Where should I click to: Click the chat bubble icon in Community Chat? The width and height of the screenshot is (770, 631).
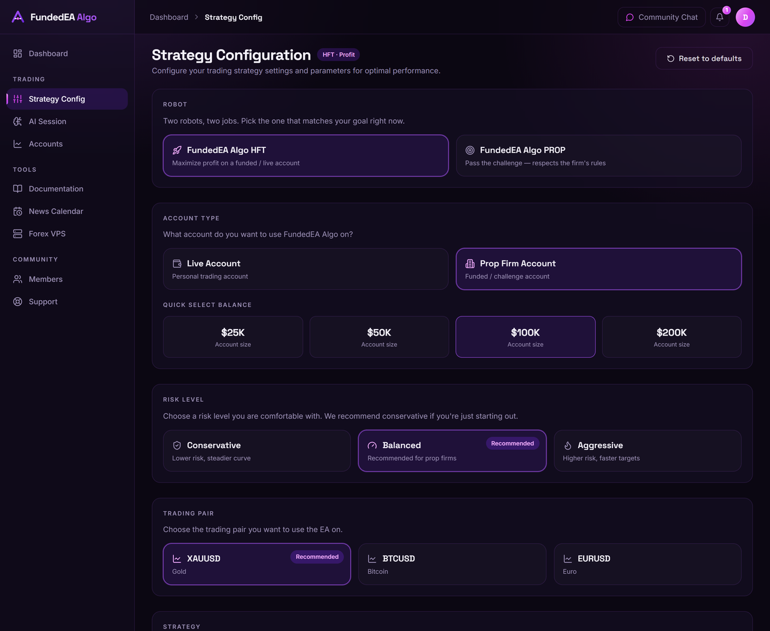(630, 17)
